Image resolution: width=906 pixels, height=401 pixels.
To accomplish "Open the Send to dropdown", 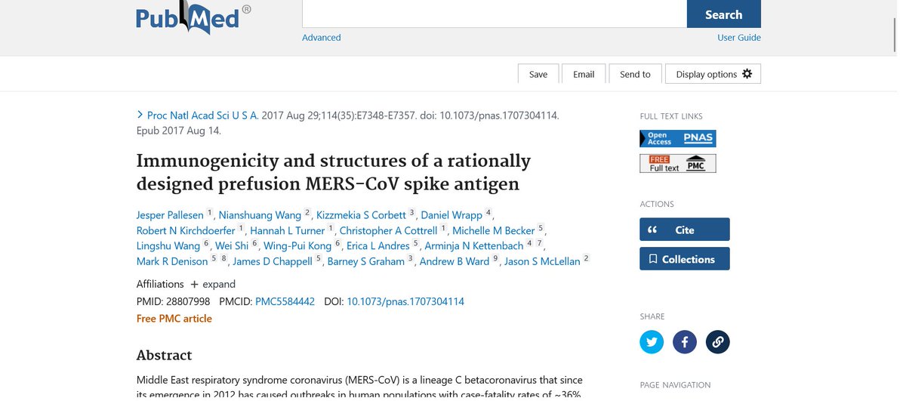I will pos(635,74).
